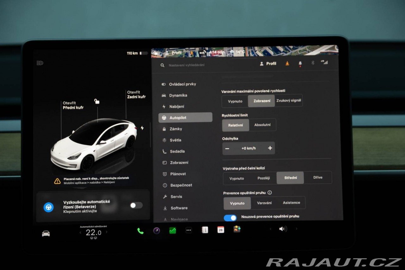Tap Otevřít Přední kufr button

73,105
